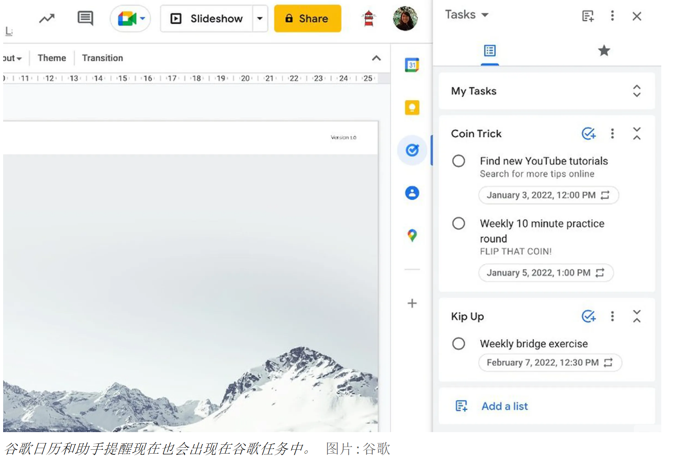Screen dimensions: 675x456
Task: Open Kip Up list options menu
Action: click(x=612, y=316)
